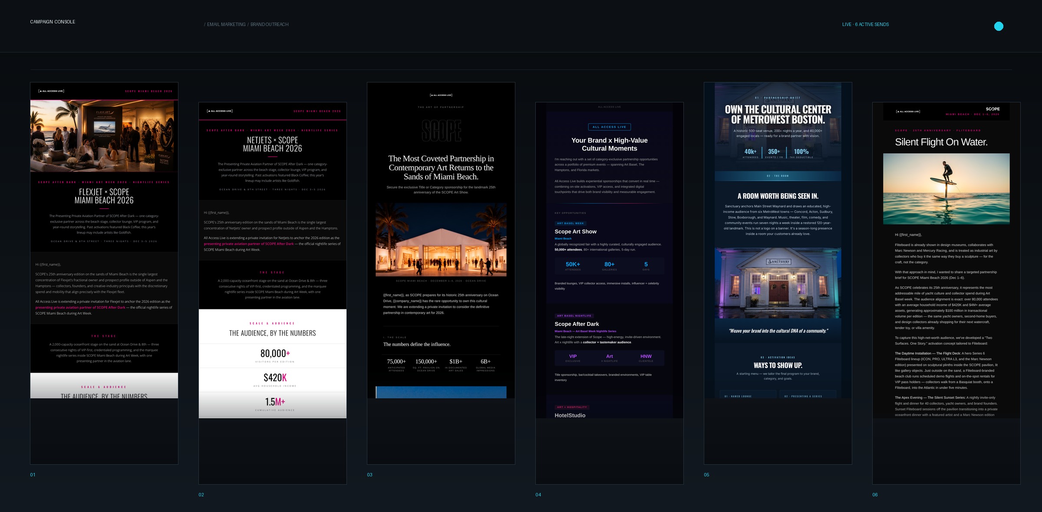Click card number label 06
The image size is (1042, 512).
click(875, 495)
